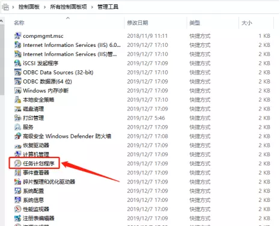Viewport: 280px width, 226px height.
Task: Sort by the 类型 column header
Action: pyautogui.click(x=195, y=23)
